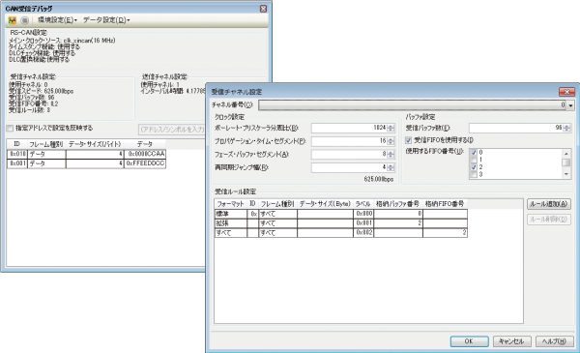Close the CAN受信デバッグ window
The width and height of the screenshot is (580, 353).
pos(263,9)
